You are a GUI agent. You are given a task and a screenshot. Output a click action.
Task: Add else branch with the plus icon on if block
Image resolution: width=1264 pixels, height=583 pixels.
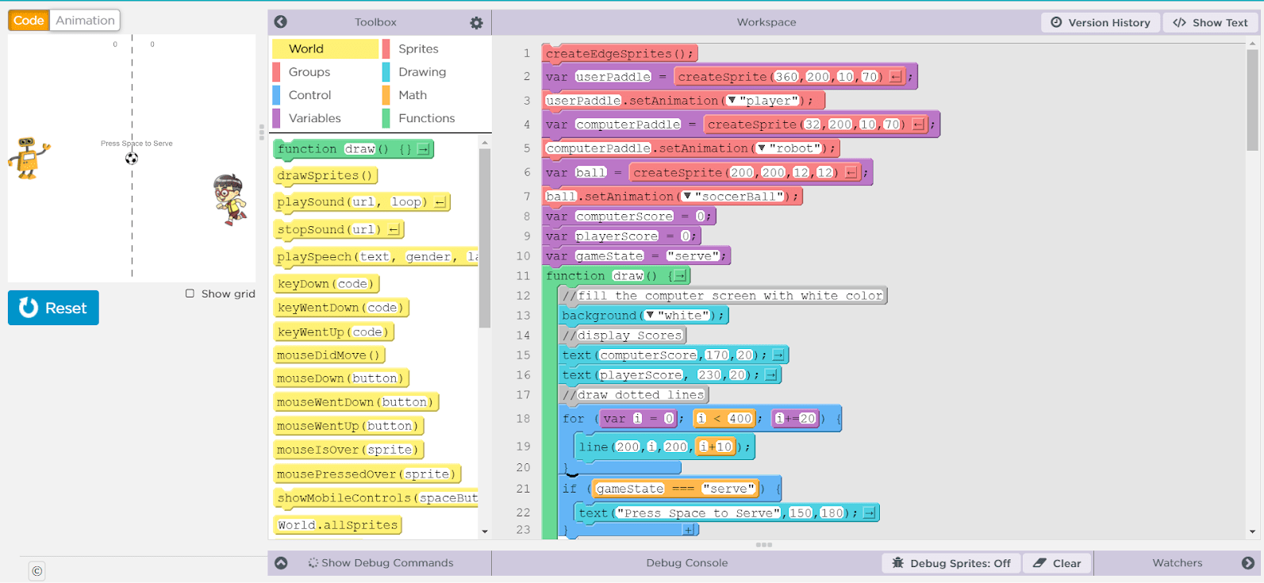(x=690, y=530)
